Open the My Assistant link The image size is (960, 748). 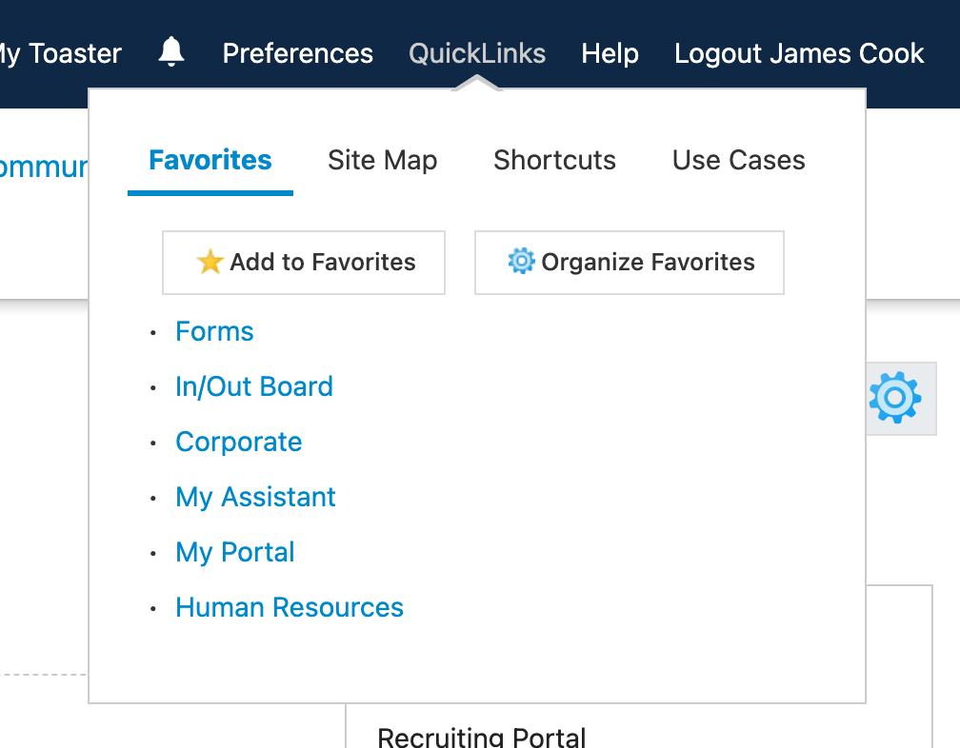point(255,498)
